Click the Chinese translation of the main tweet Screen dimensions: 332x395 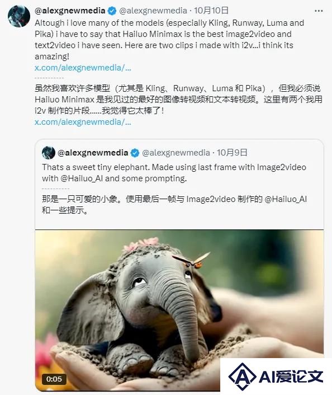(178, 99)
